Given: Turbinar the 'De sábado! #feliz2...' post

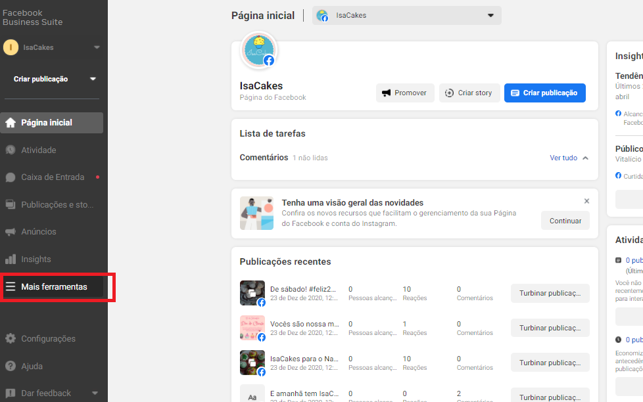Looking at the screenshot, I should tap(550, 294).
